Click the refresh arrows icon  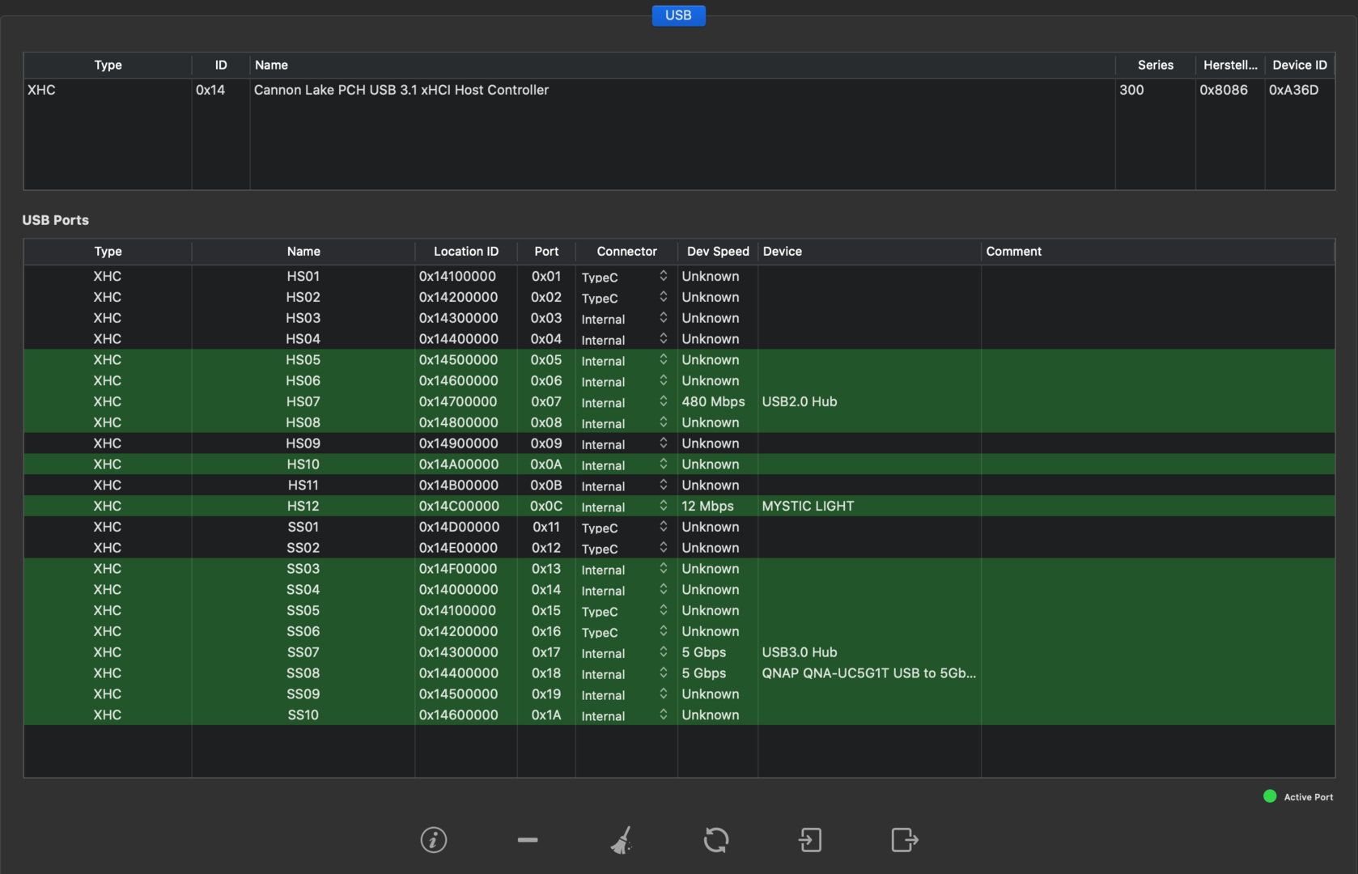[x=716, y=840]
